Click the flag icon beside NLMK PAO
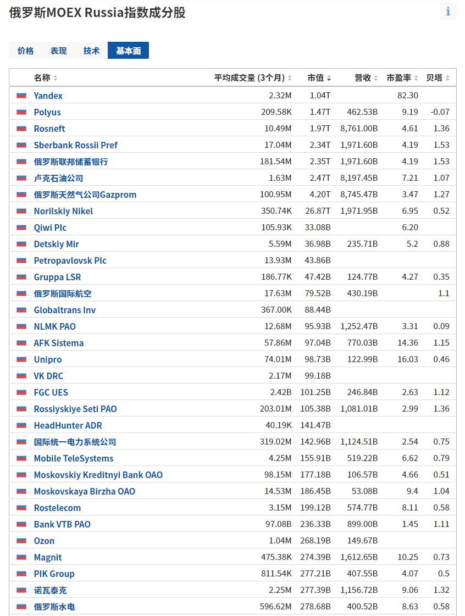 [x=21, y=326]
